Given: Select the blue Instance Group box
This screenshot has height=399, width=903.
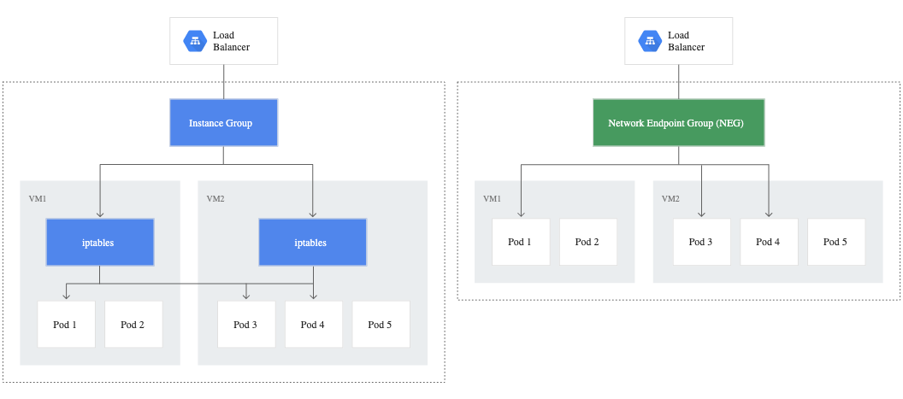Looking at the screenshot, I should 223,123.
